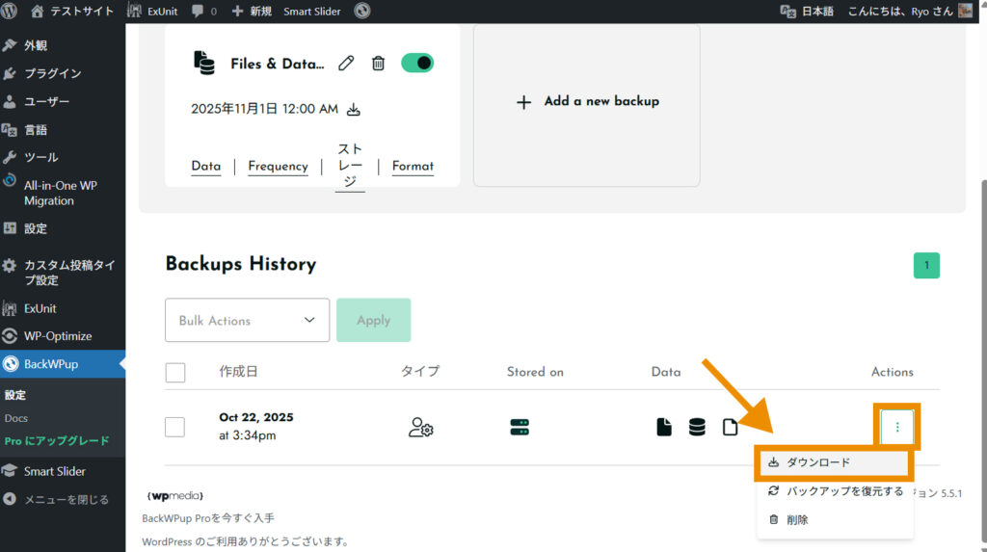Click the download icon beside the 2025年11月1日 schedule
Viewport: 987px width, 552px height.
click(353, 110)
